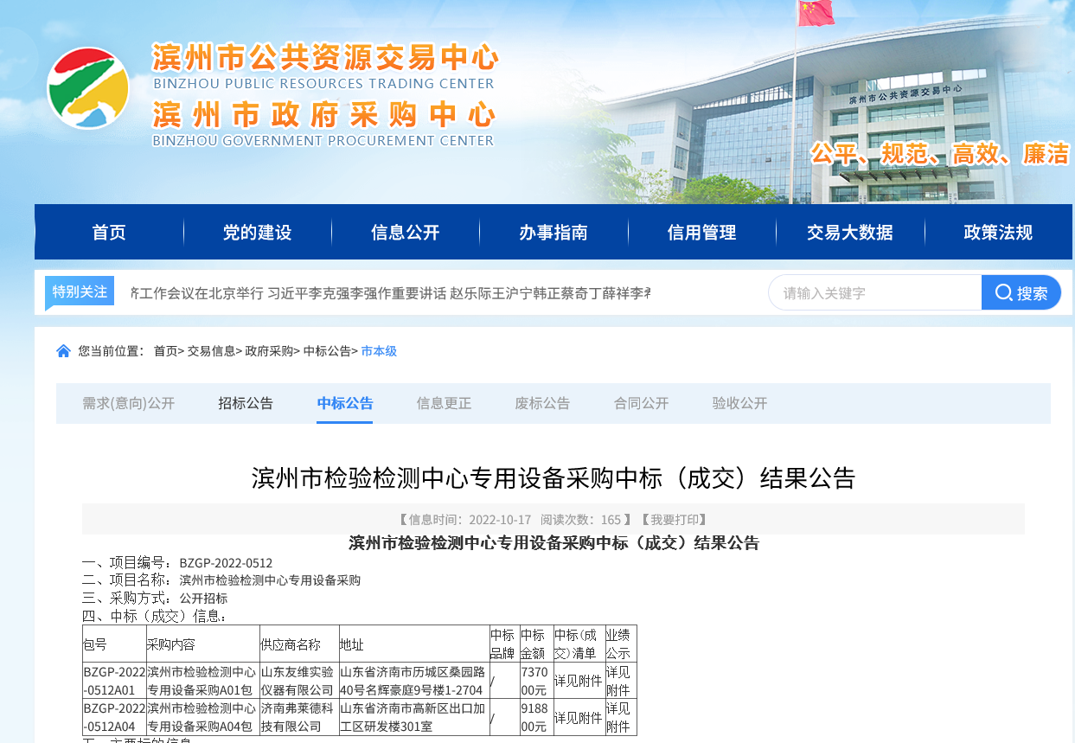Open the scrolling news headline about 北京 meeting
1075x743 pixels.
[390, 293]
